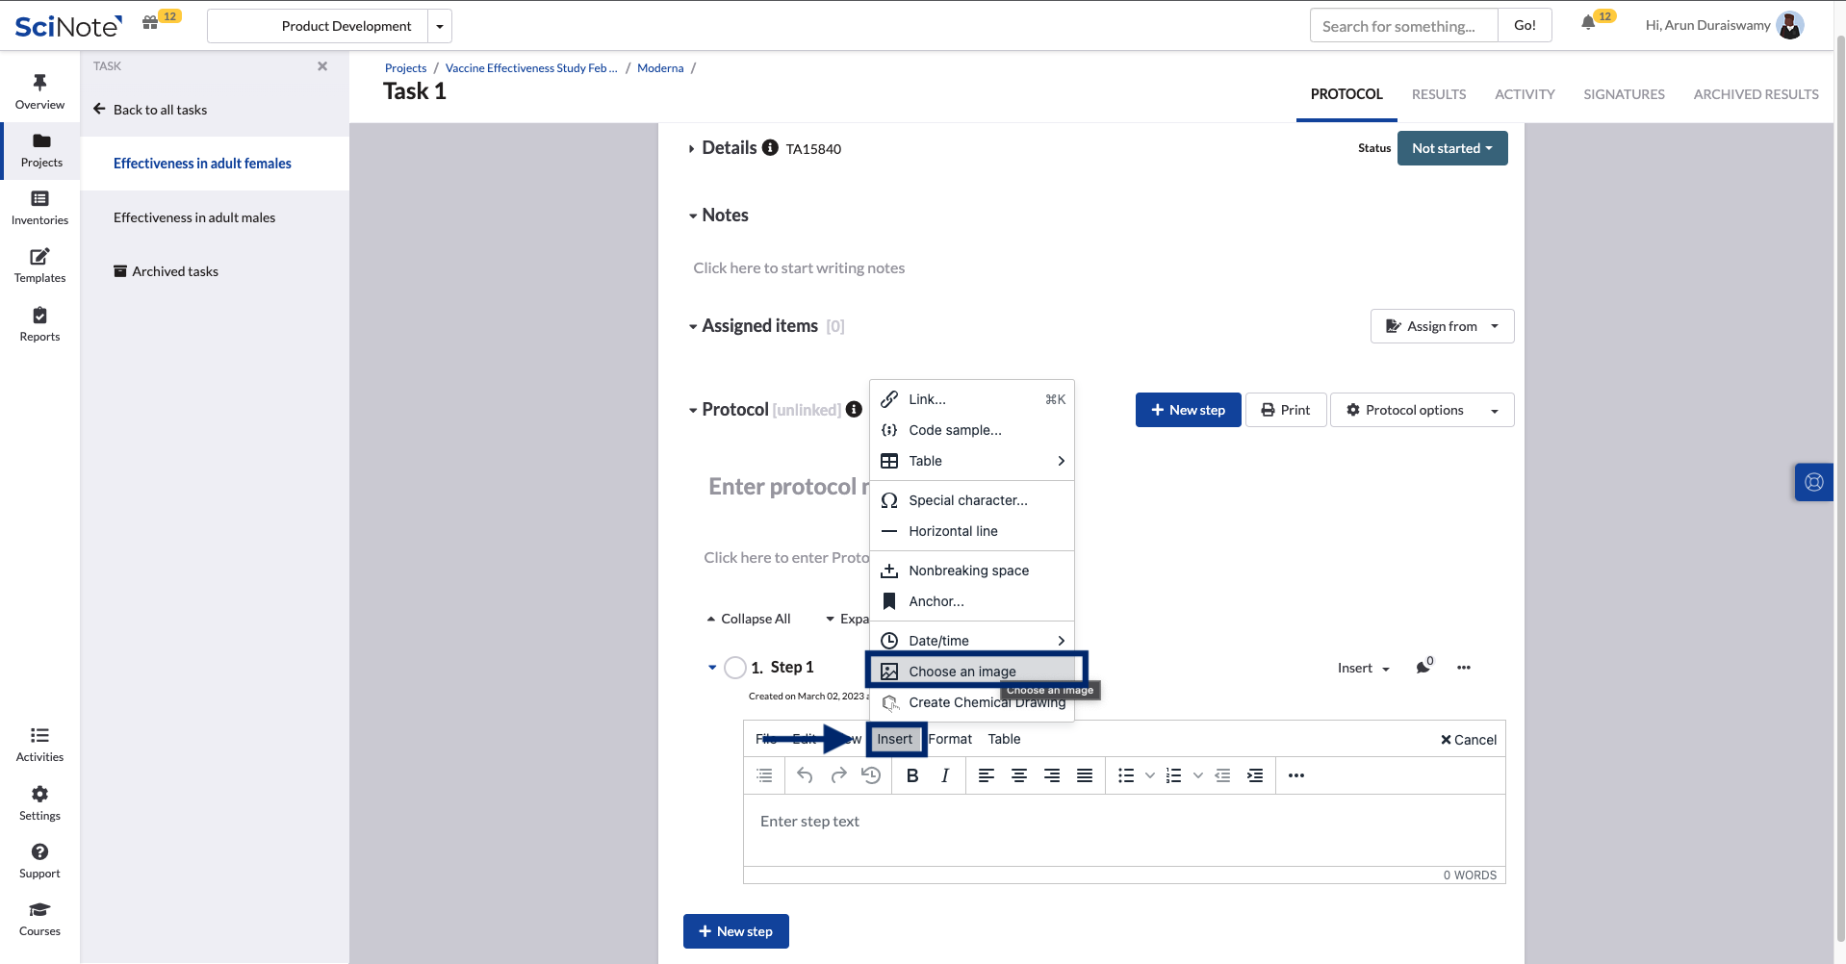Click the search for something field
The image size is (1846, 964).
[1403, 26]
